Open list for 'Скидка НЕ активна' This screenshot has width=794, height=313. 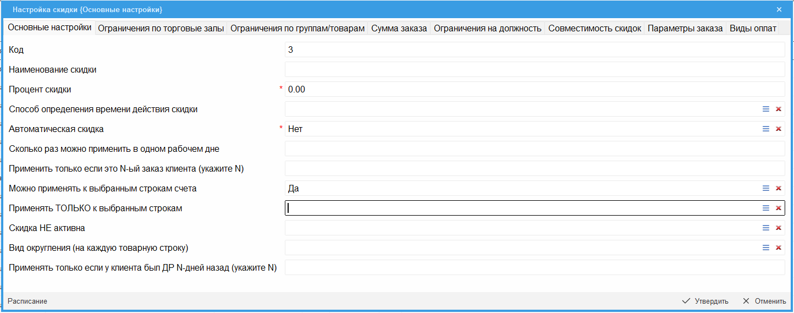coord(765,228)
